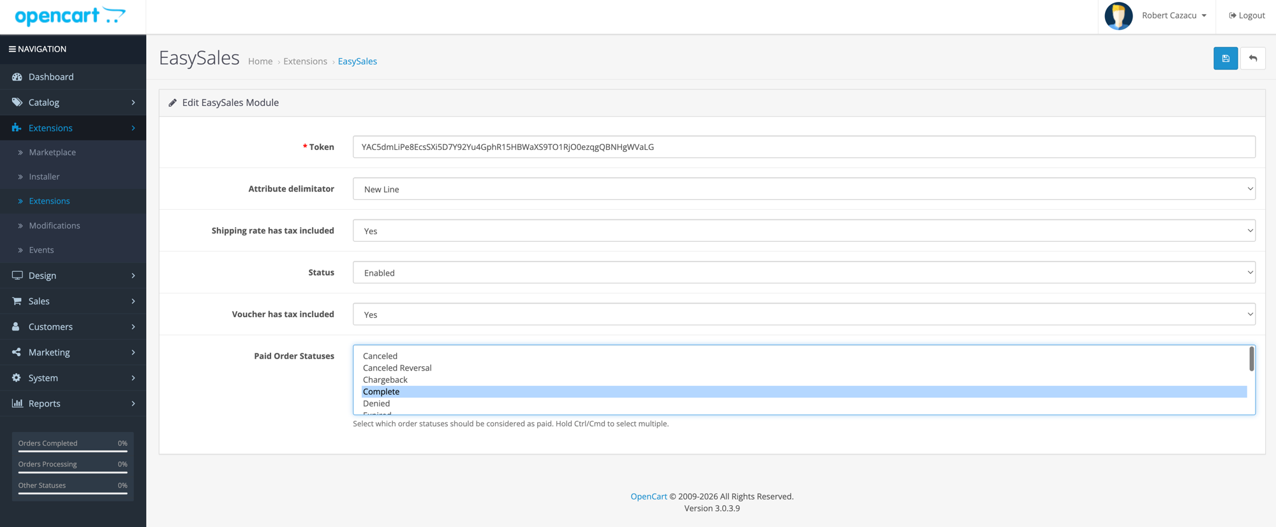
Task: Click the Customers person icon
Action: (16, 326)
